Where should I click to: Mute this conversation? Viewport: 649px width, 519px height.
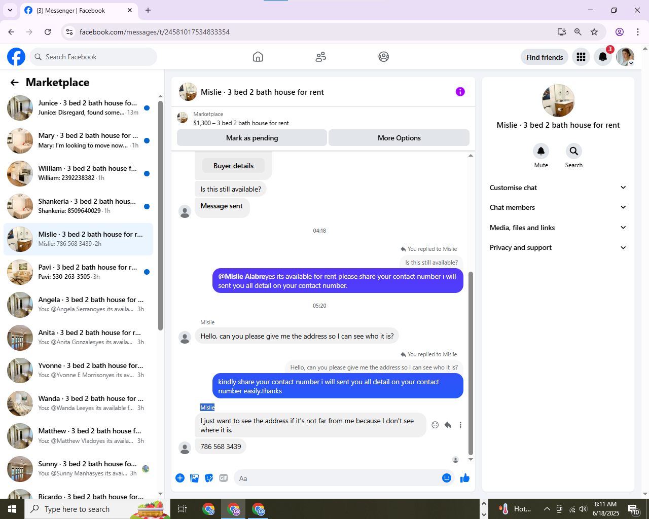(541, 151)
